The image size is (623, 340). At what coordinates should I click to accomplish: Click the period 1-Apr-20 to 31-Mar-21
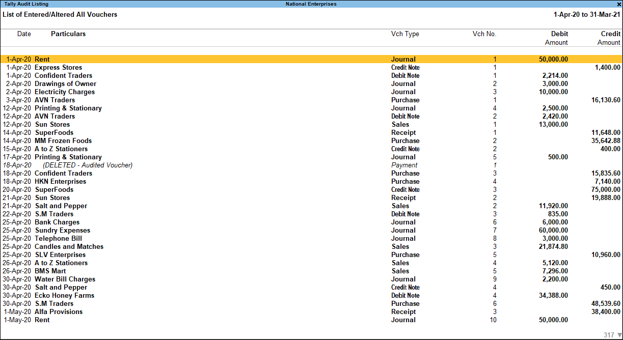pos(587,15)
